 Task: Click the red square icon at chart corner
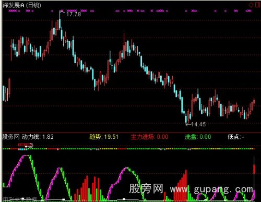[x=258, y=5]
